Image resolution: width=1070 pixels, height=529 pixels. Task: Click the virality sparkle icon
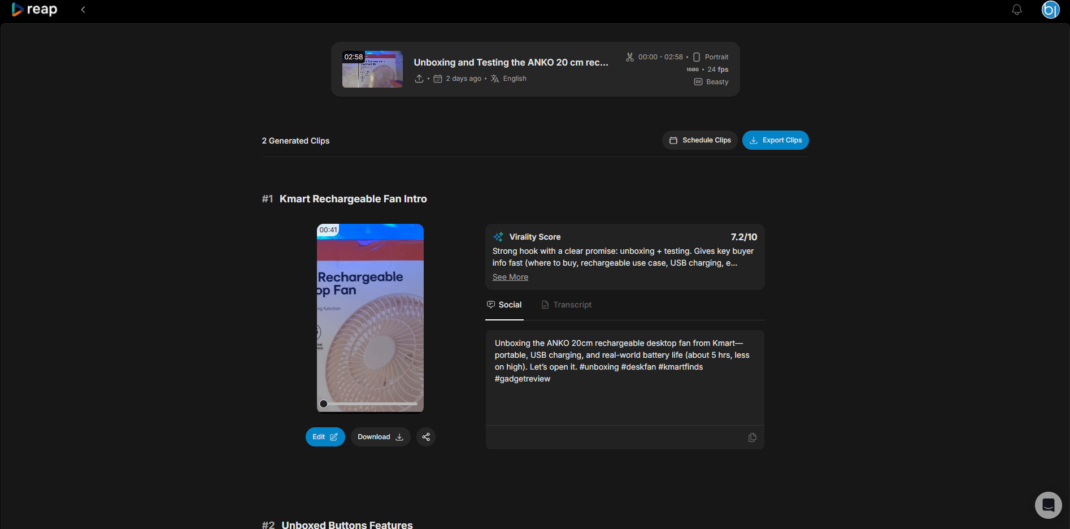click(498, 236)
